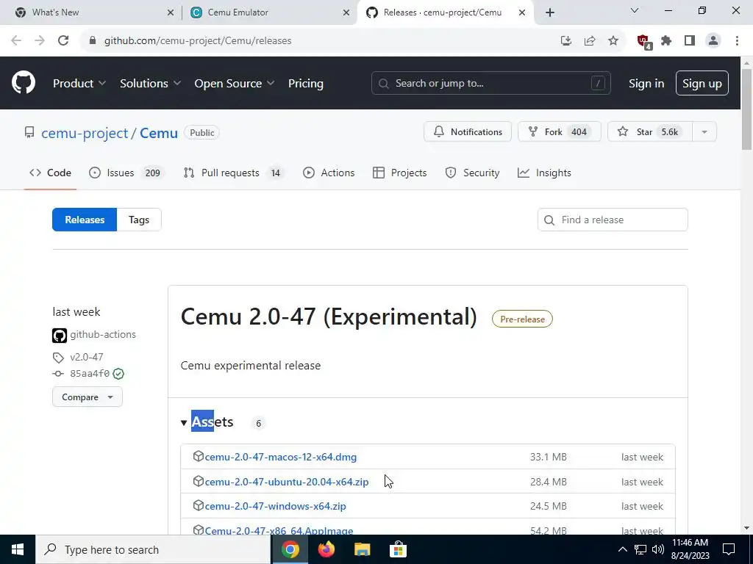Show the verified commit signature badge
This screenshot has height=564, width=753.
(x=118, y=374)
